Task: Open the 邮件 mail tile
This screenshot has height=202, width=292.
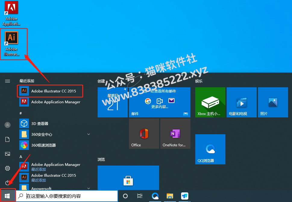Action: (160, 102)
